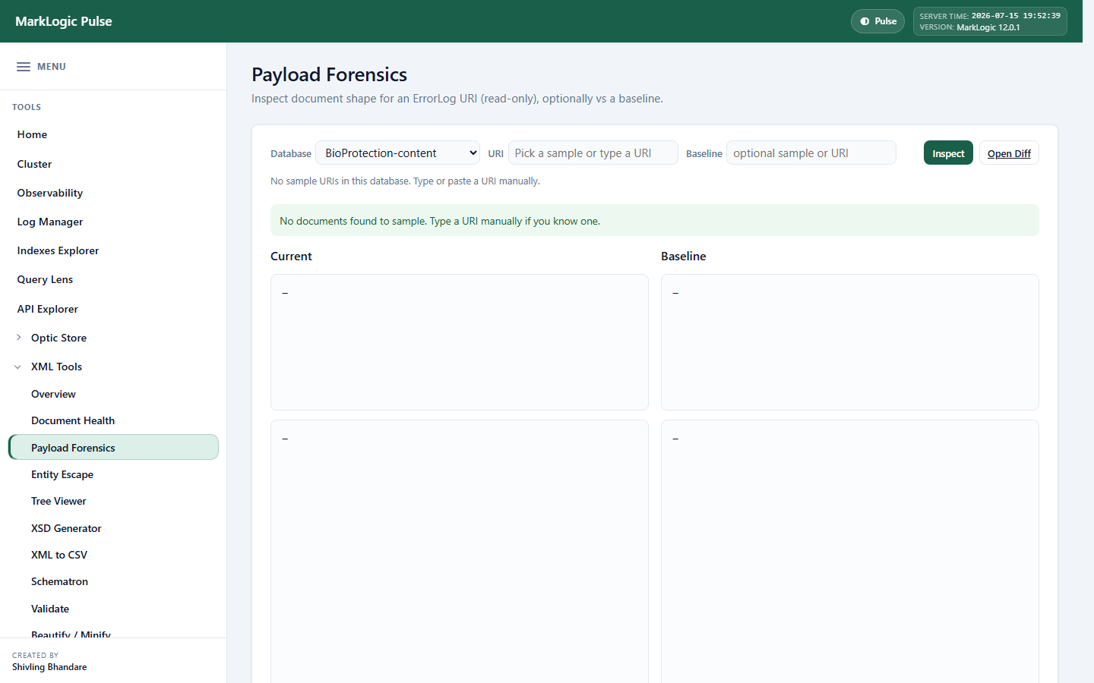Select XML Tools menu label
This screenshot has height=683, width=1094.
point(56,367)
